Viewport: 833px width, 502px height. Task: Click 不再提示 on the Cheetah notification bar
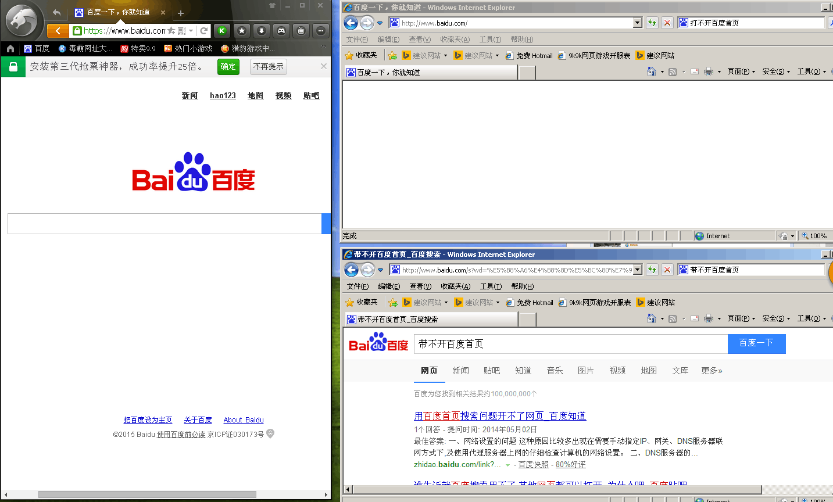pyautogui.click(x=269, y=67)
